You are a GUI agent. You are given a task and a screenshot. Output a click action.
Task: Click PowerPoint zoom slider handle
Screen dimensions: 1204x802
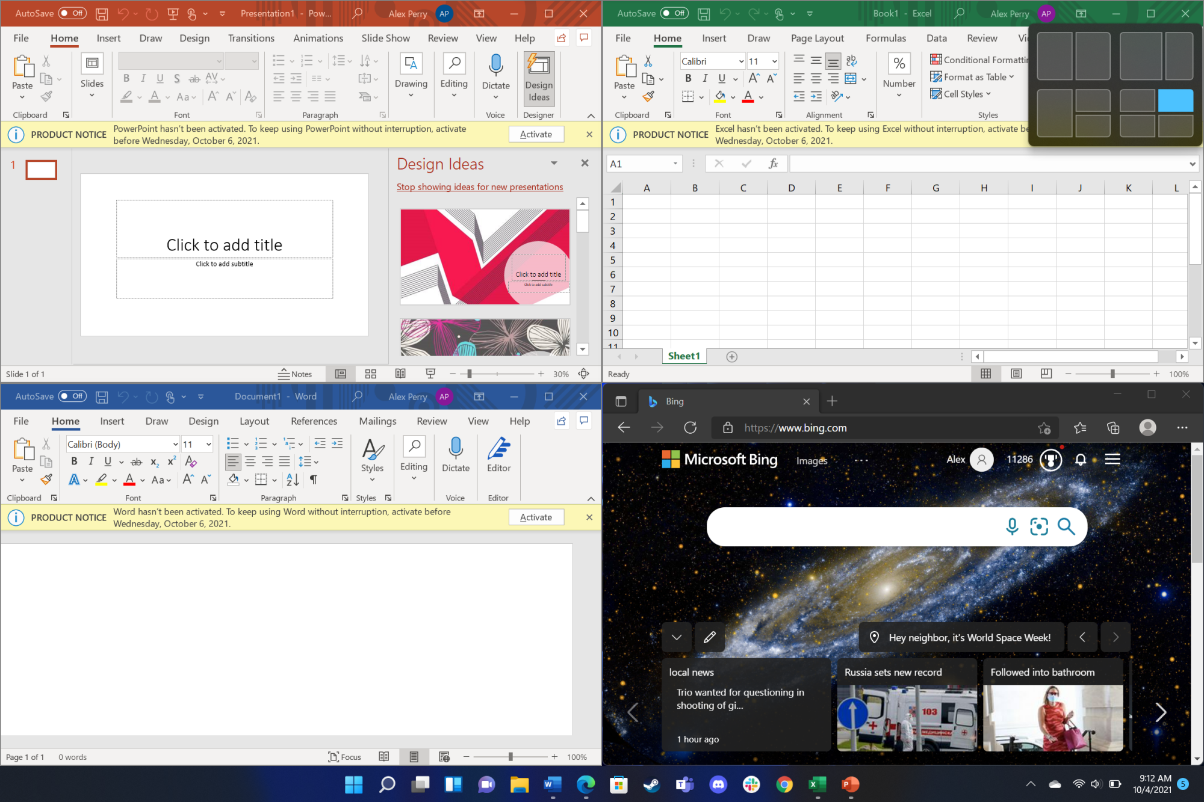coord(470,374)
